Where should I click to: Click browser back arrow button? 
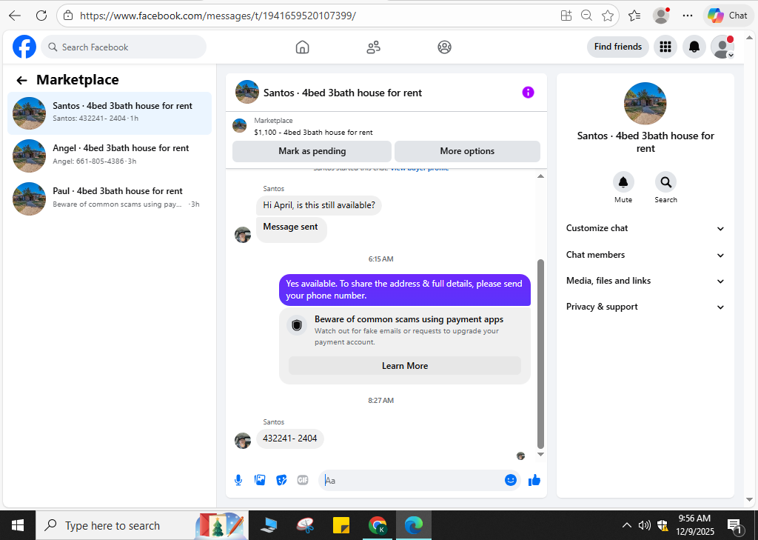click(x=15, y=16)
